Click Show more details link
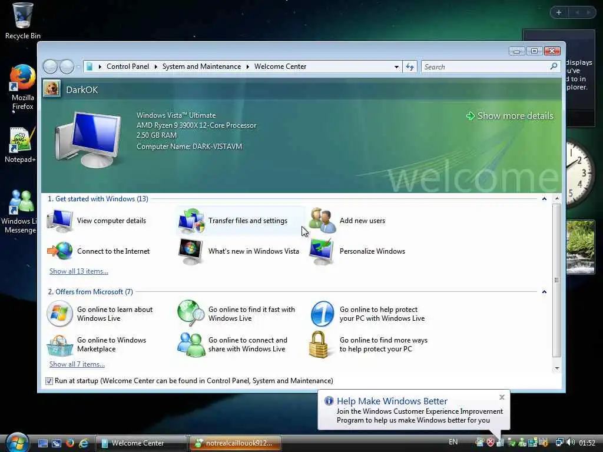Viewport: 603px width, 452px height. tap(510, 116)
